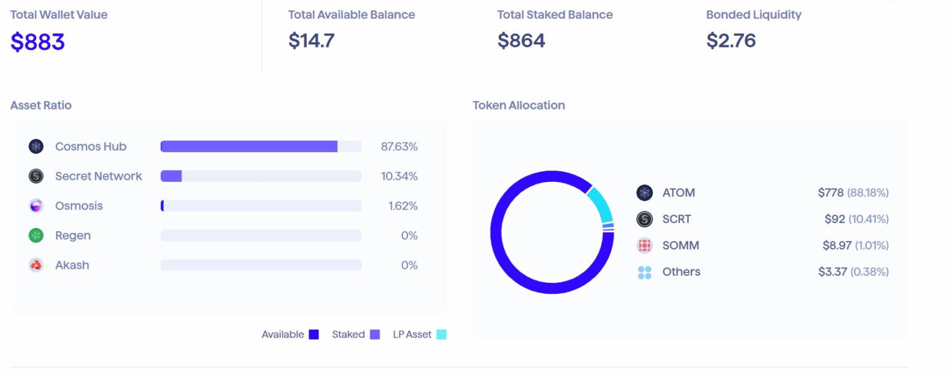The image size is (948, 379).
Task: Switch to the Token Allocation section
Action: click(x=518, y=105)
